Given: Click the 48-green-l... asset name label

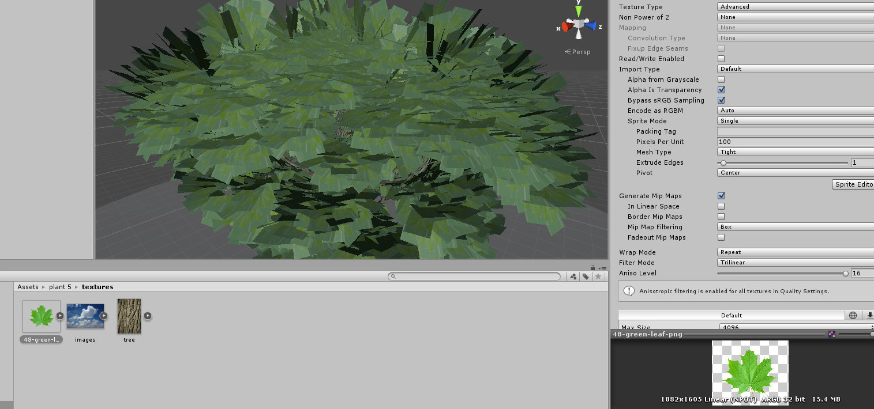Looking at the screenshot, I should coord(42,340).
